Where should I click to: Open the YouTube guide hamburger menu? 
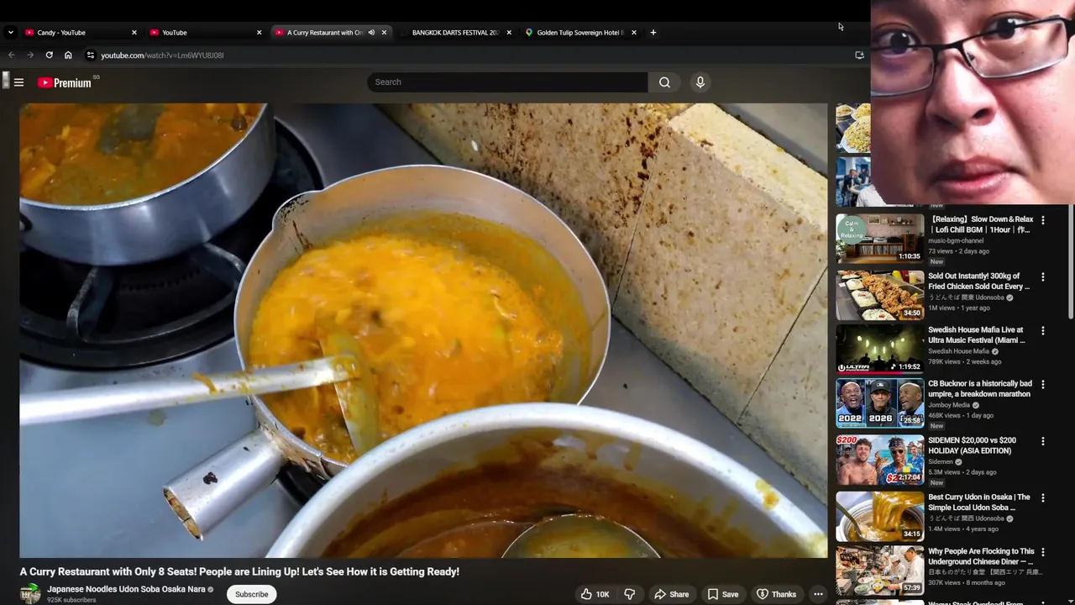pos(18,82)
